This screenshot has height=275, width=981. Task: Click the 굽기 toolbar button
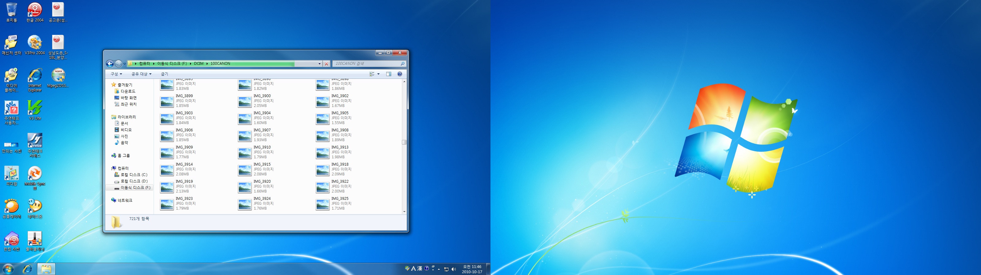(x=165, y=74)
